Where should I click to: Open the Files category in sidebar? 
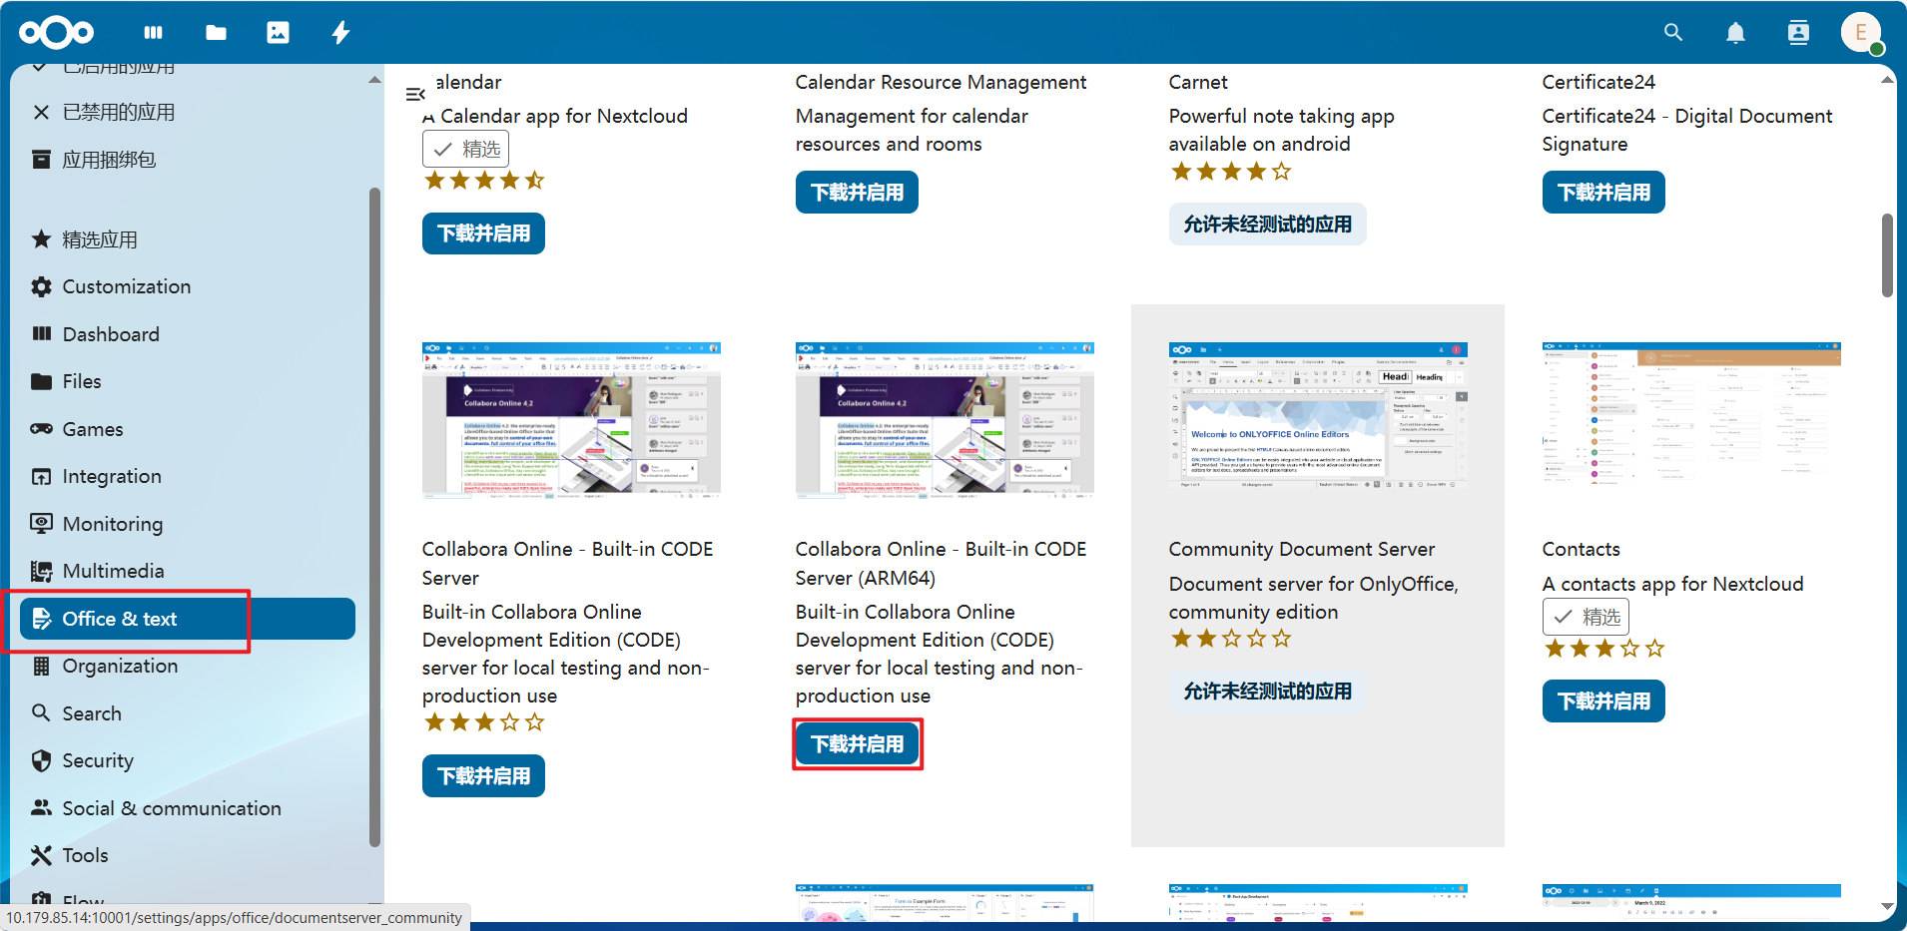188,381
